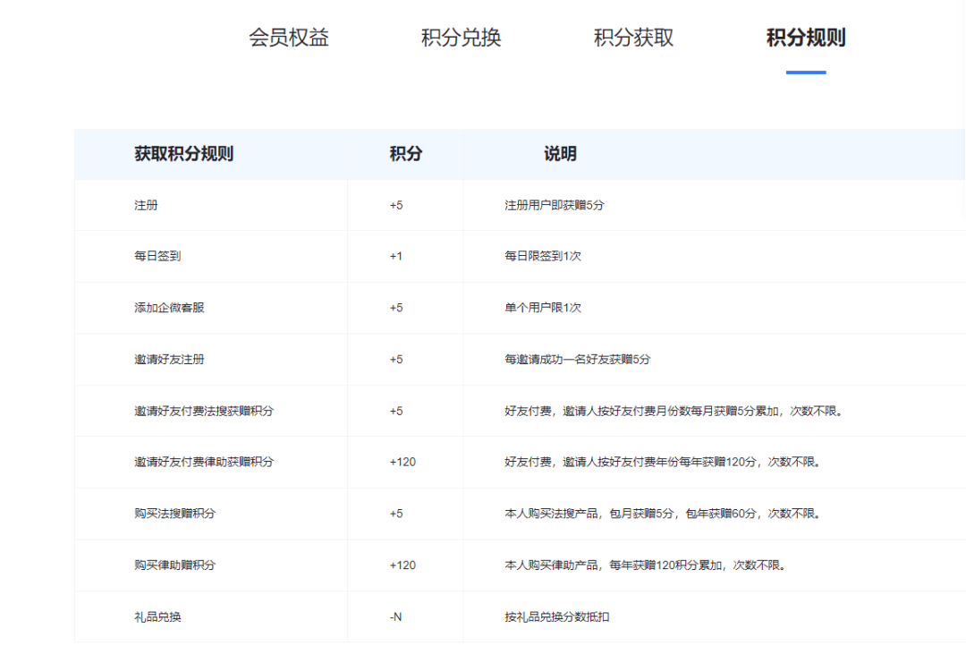The width and height of the screenshot is (966, 655).
Task: Open the 积分获取 tab
Action: pyautogui.click(x=633, y=38)
